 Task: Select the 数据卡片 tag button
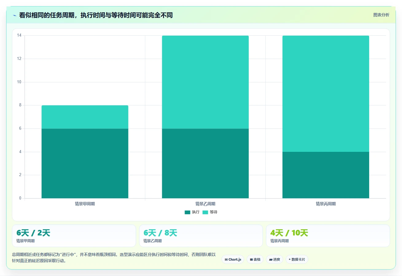click(297, 259)
